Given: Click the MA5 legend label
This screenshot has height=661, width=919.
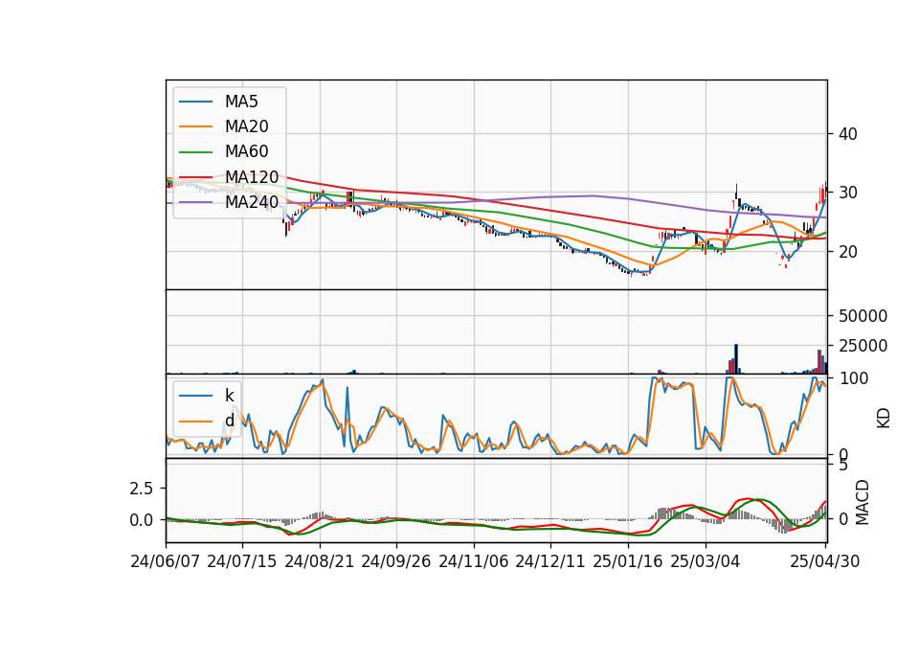Looking at the screenshot, I should click(x=241, y=102).
